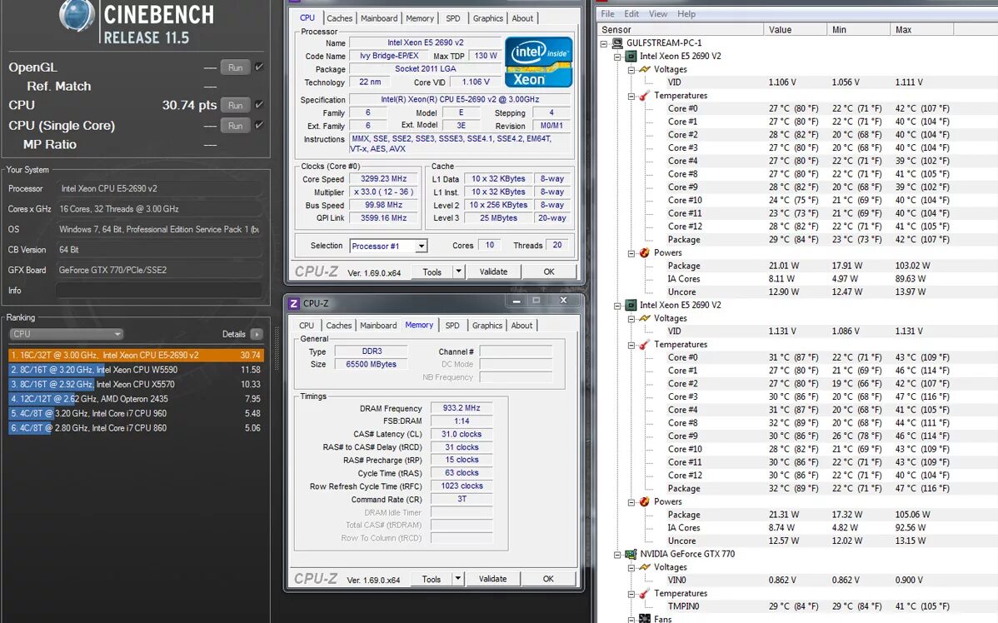Open About tab in upper CPU-Z
998x623 pixels.
[x=522, y=18]
